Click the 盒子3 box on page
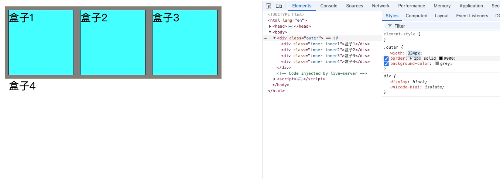 (x=185, y=42)
